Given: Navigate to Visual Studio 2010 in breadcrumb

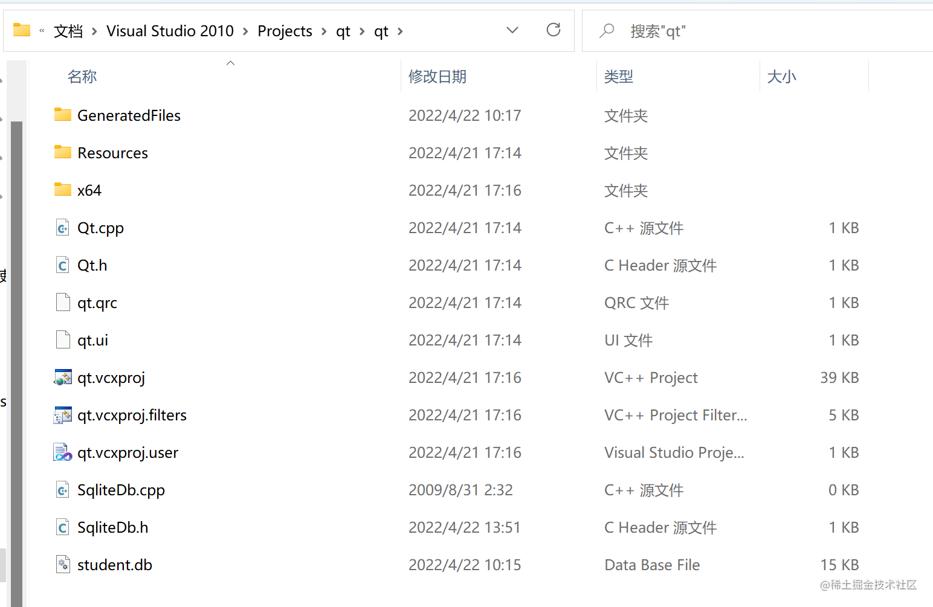Looking at the screenshot, I should [170, 31].
